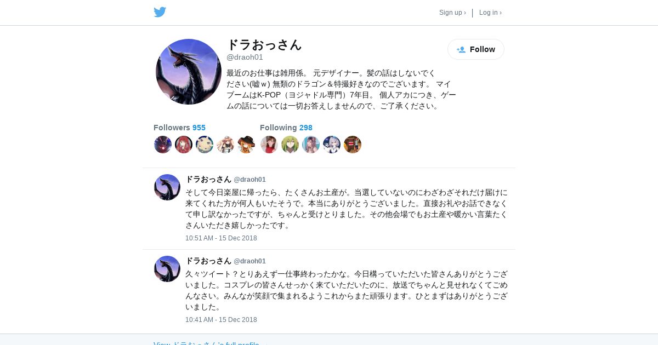The width and height of the screenshot is (658, 345).
Task: Select the first following avatar
Action: pyautogui.click(x=269, y=145)
